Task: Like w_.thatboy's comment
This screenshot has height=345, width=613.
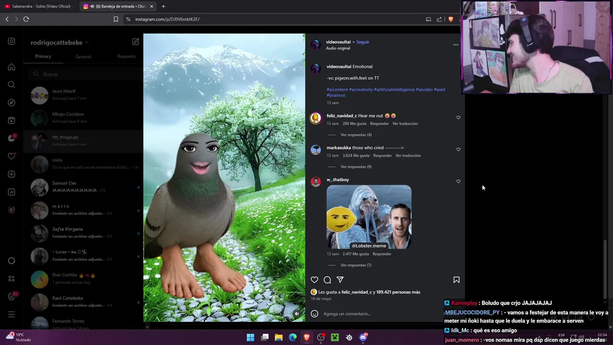Action: [458, 182]
